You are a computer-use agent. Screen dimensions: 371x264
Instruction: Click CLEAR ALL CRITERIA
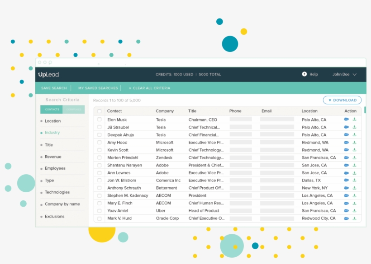click(149, 88)
